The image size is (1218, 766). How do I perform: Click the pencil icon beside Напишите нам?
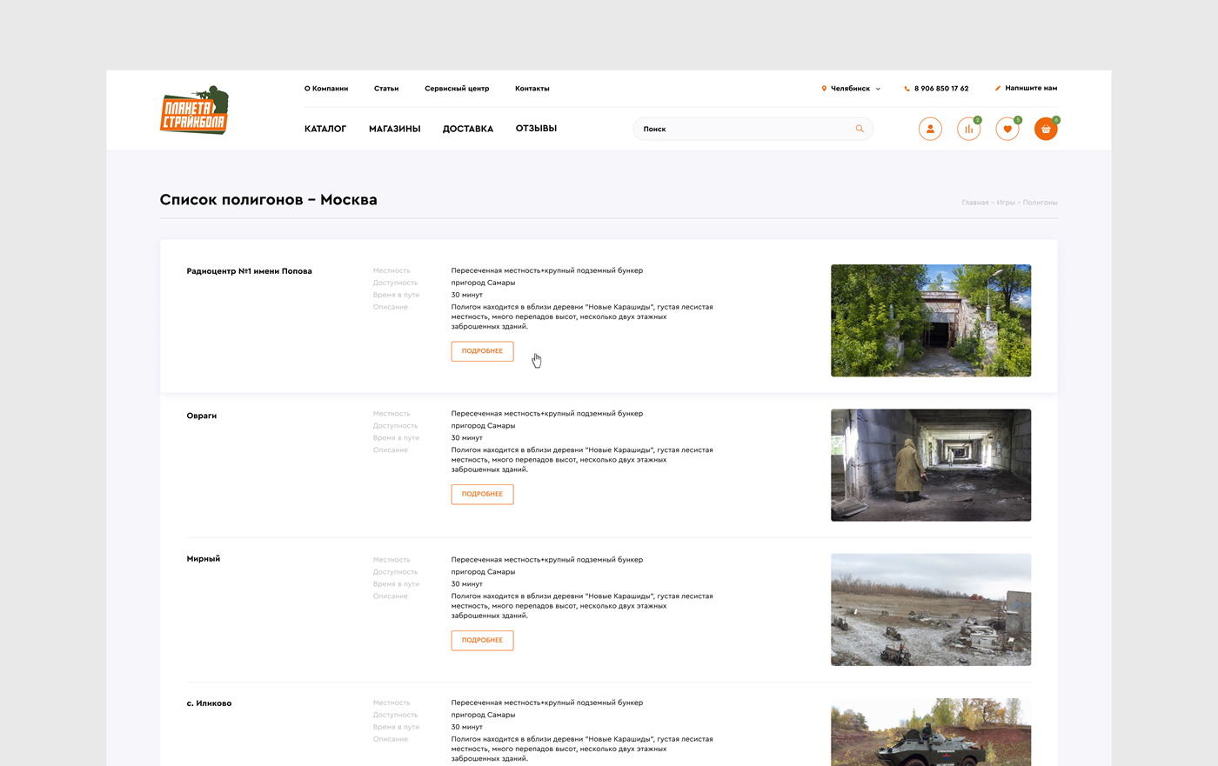pyautogui.click(x=998, y=89)
